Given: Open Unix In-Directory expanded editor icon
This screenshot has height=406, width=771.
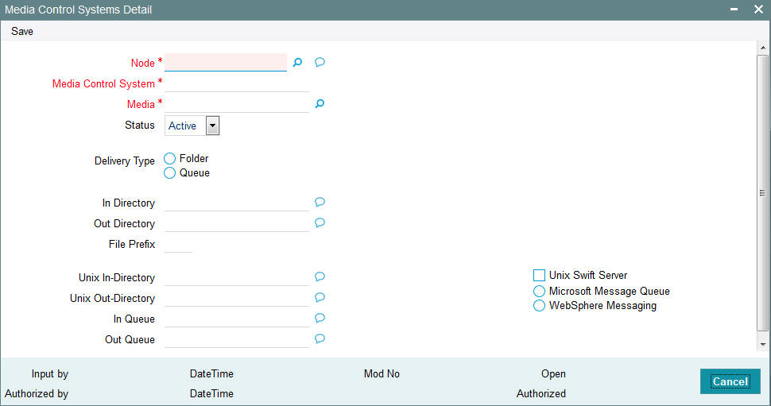Looking at the screenshot, I should pyautogui.click(x=320, y=276).
